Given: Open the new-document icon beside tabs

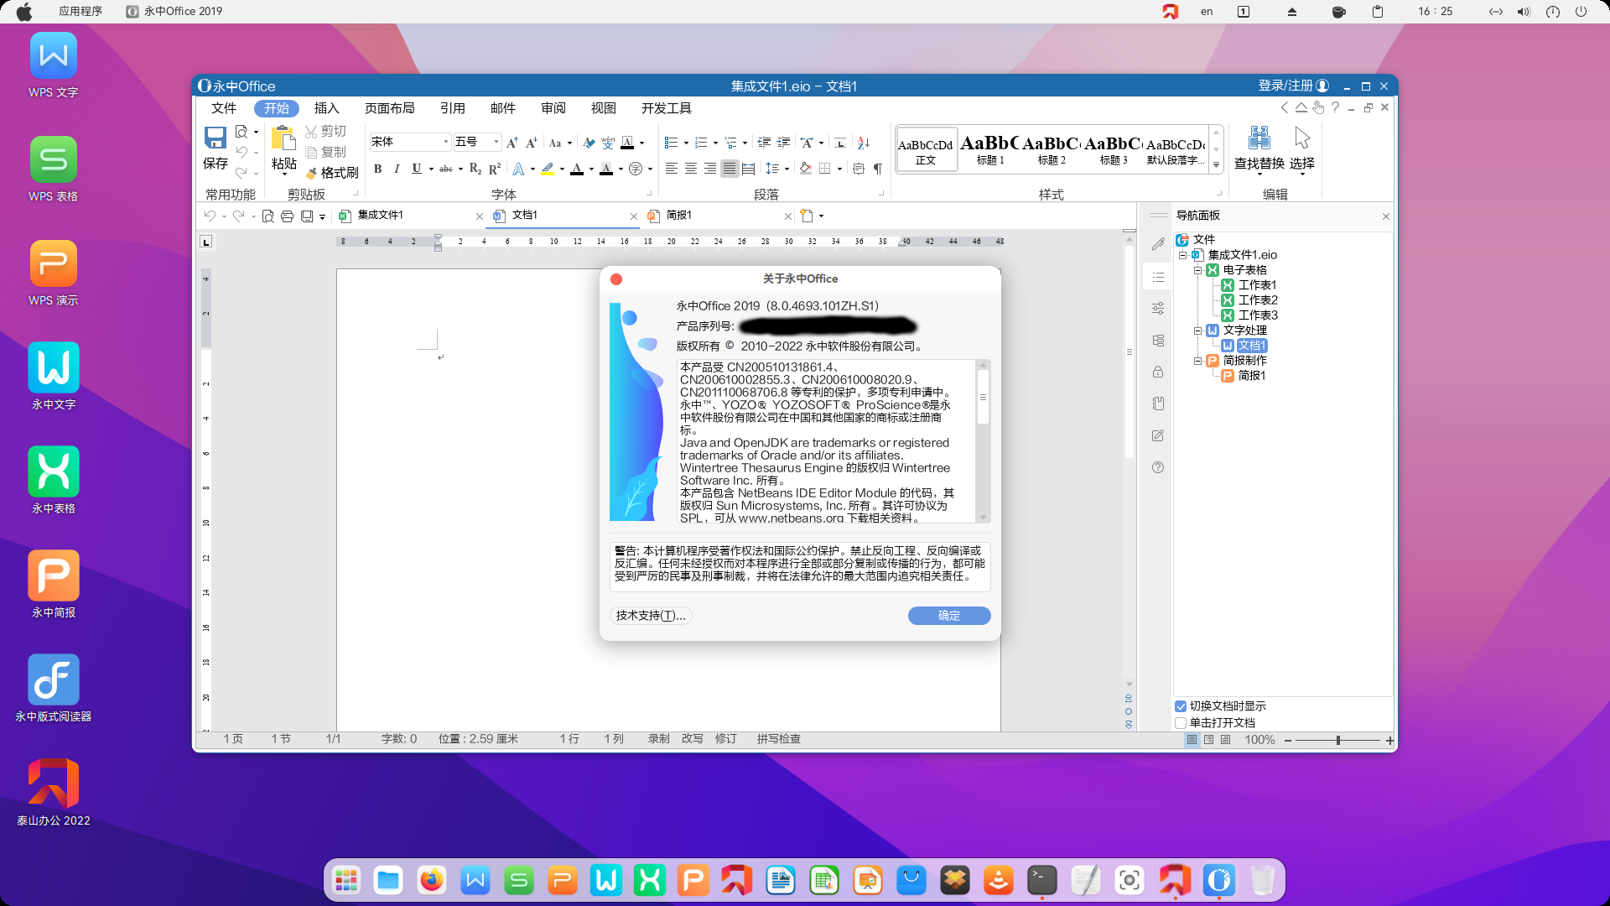Looking at the screenshot, I should 807,216.
